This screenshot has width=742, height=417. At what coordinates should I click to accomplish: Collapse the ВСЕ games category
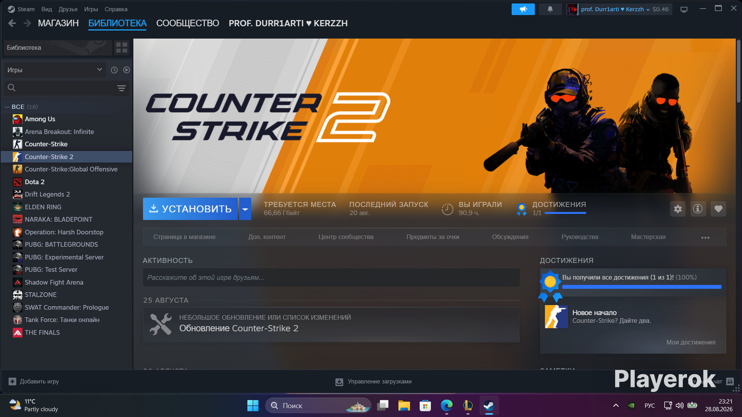7,107
